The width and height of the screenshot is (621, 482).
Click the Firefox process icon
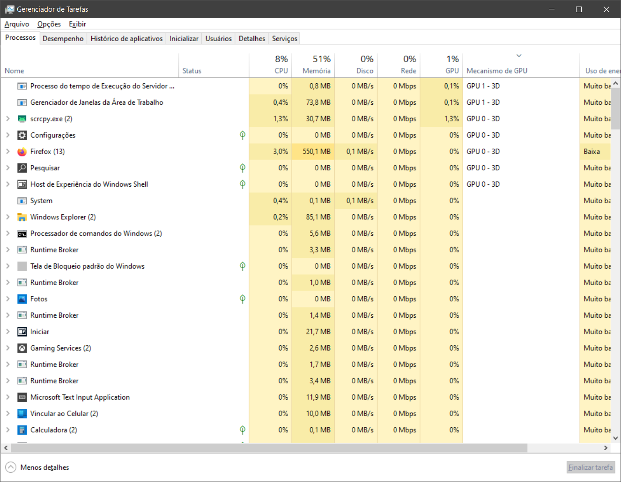coord(22,152)
